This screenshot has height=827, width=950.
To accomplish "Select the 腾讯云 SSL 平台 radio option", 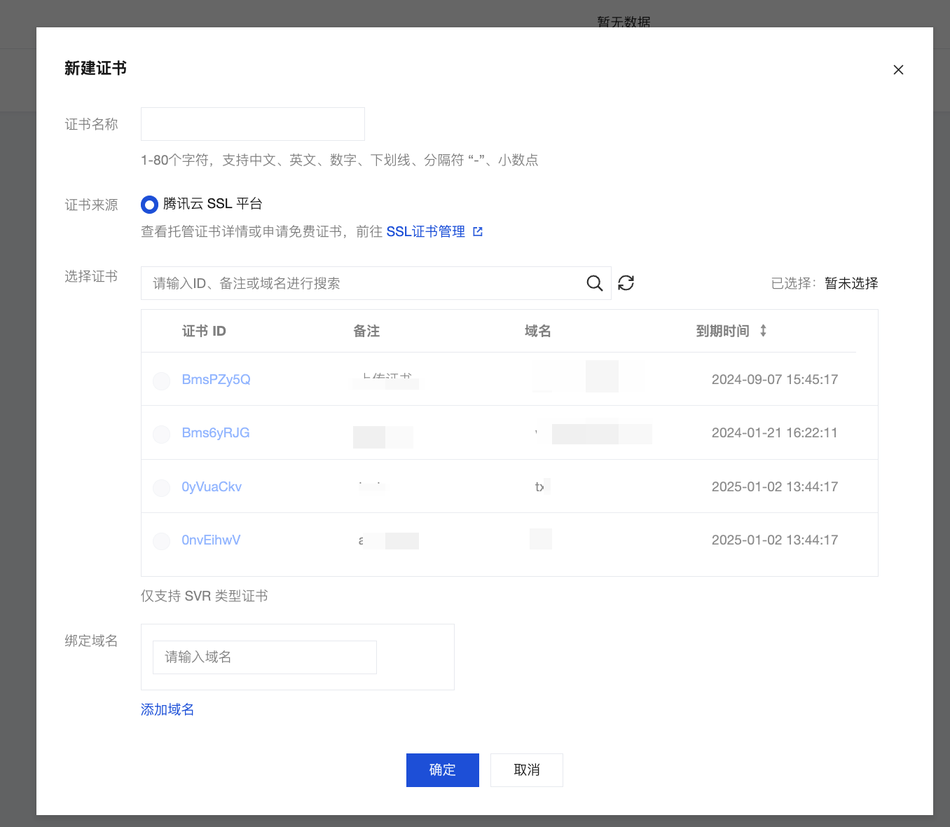I will [x=149, y=205].
